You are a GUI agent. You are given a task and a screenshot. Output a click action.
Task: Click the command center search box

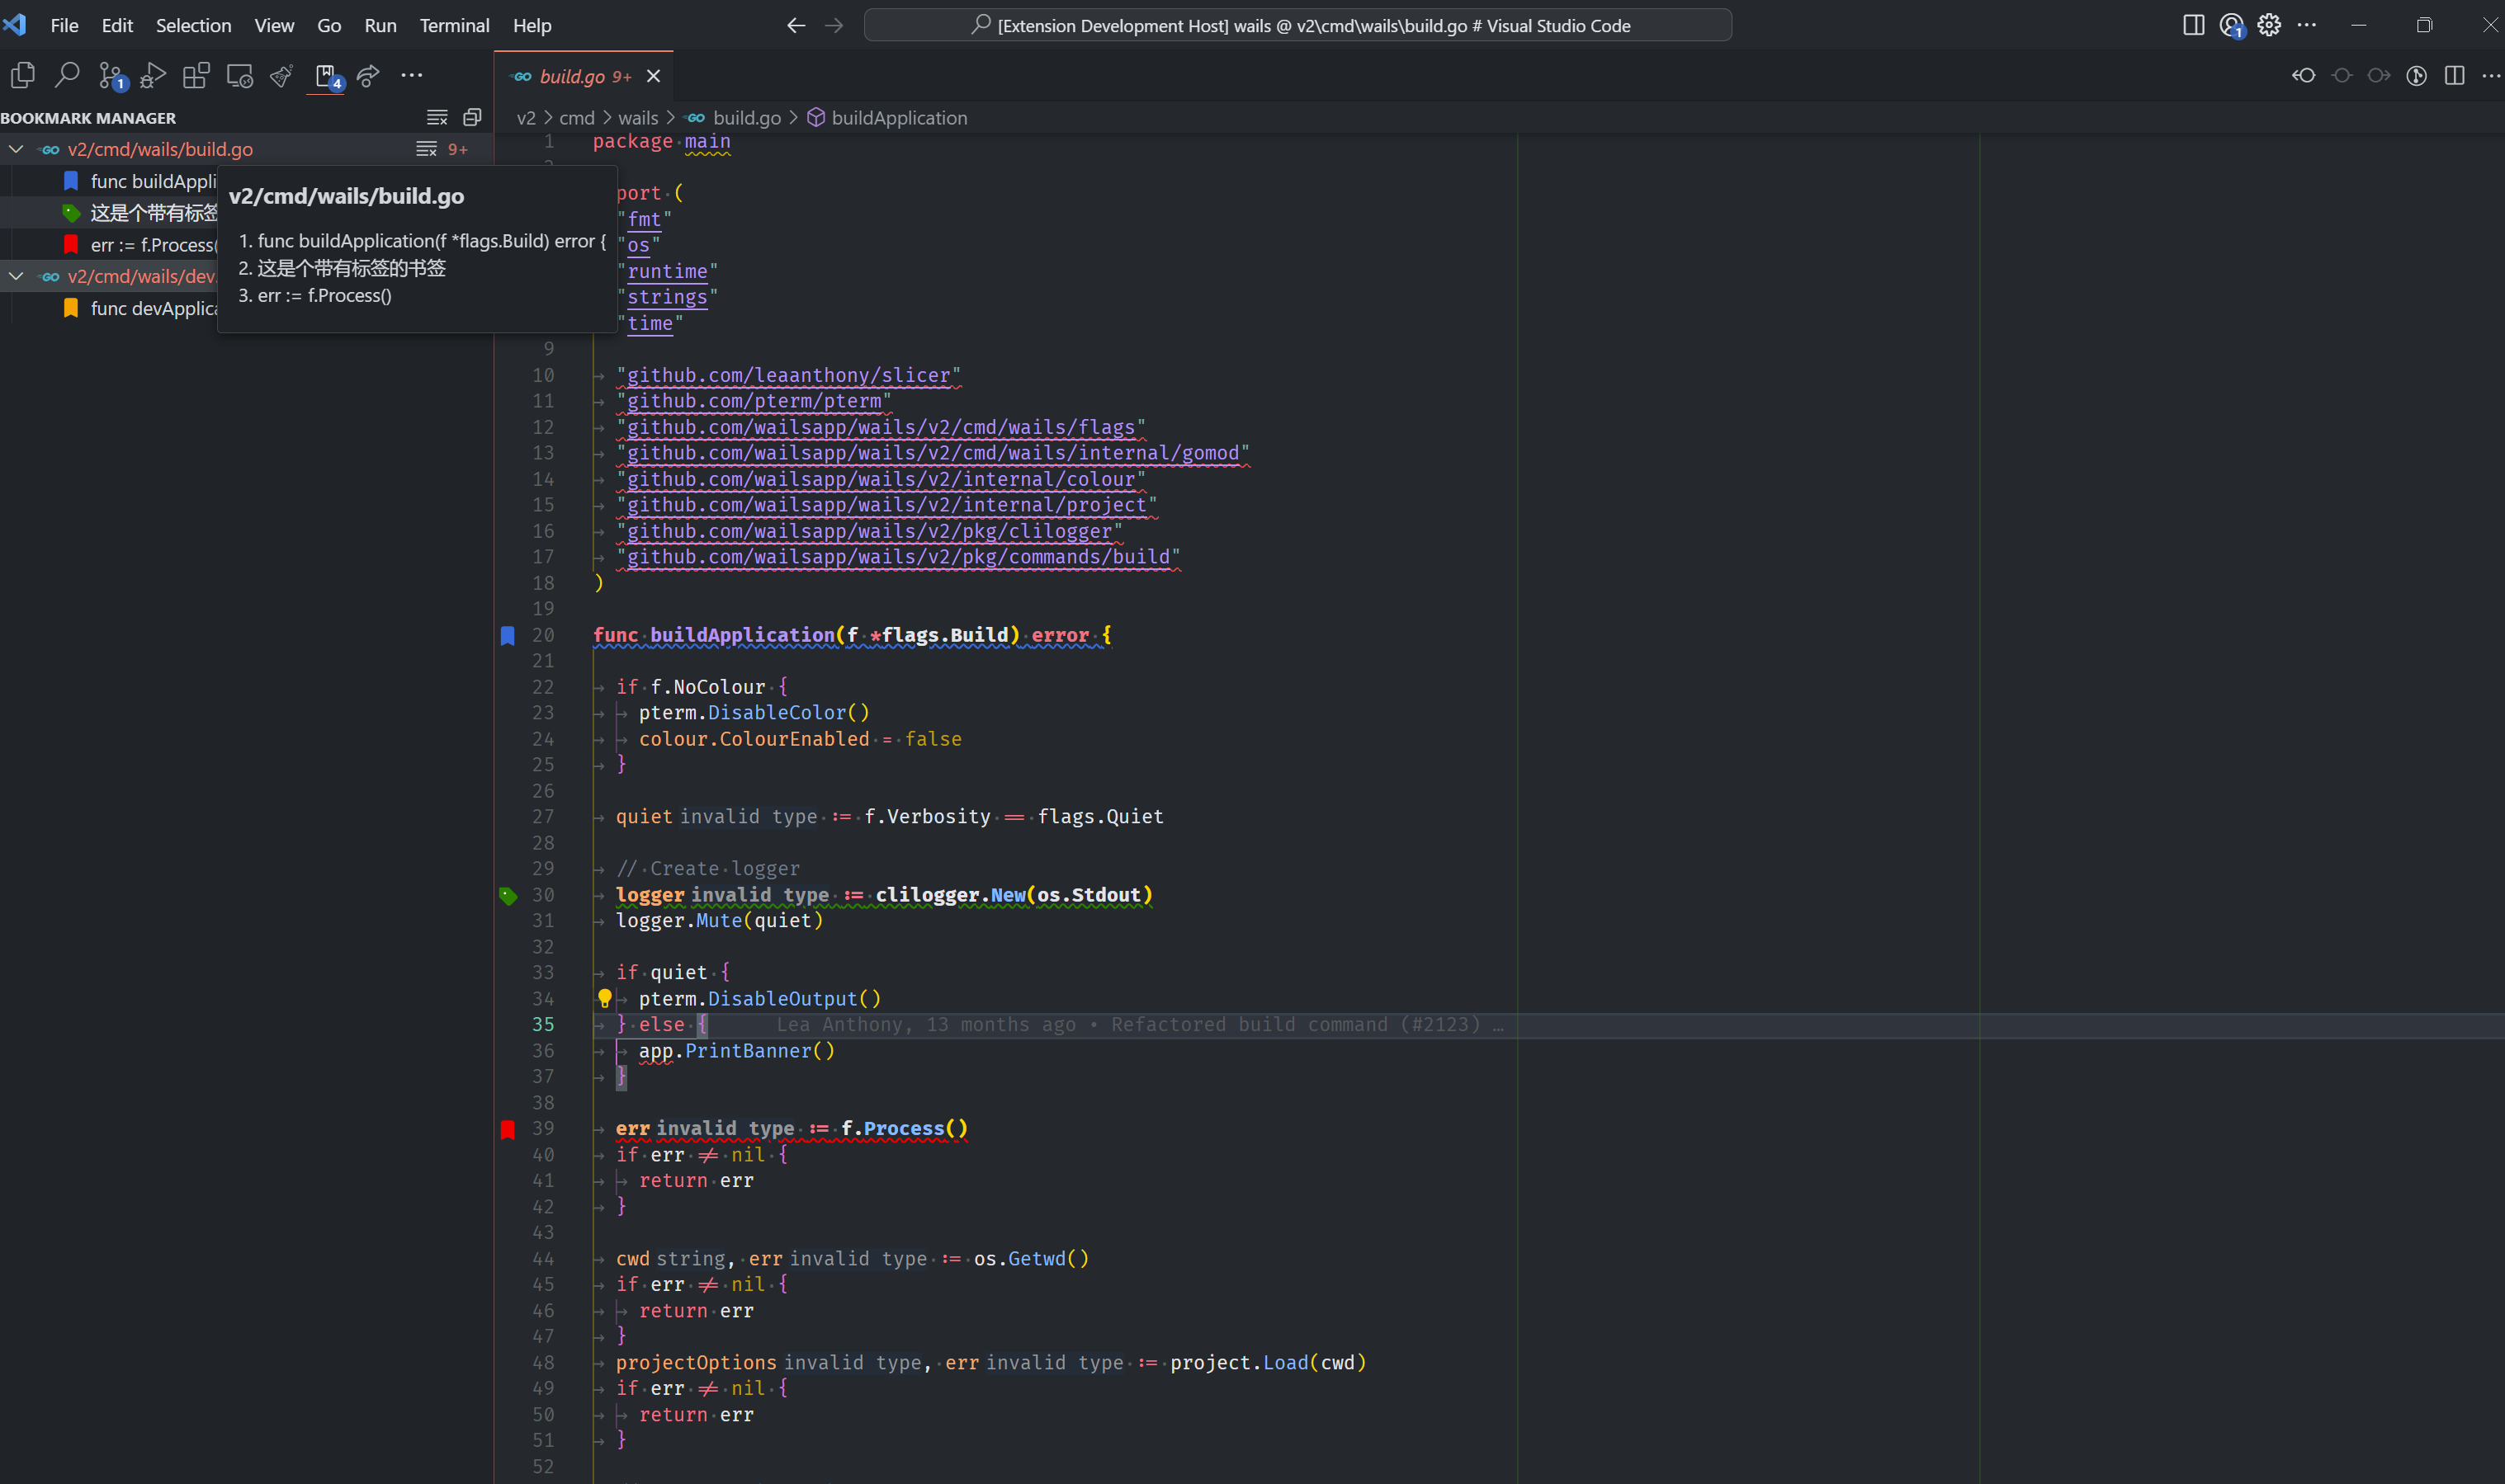click(x=1297, y=25)
